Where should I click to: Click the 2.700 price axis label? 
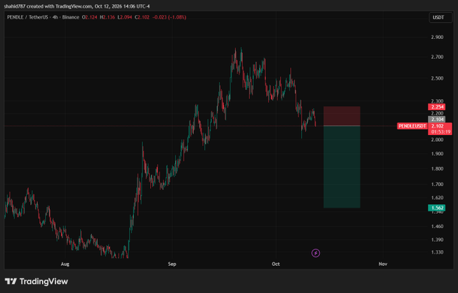[x=437, y=57]
